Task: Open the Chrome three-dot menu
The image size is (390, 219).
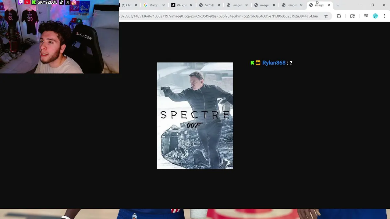Action: coord(384,16)
